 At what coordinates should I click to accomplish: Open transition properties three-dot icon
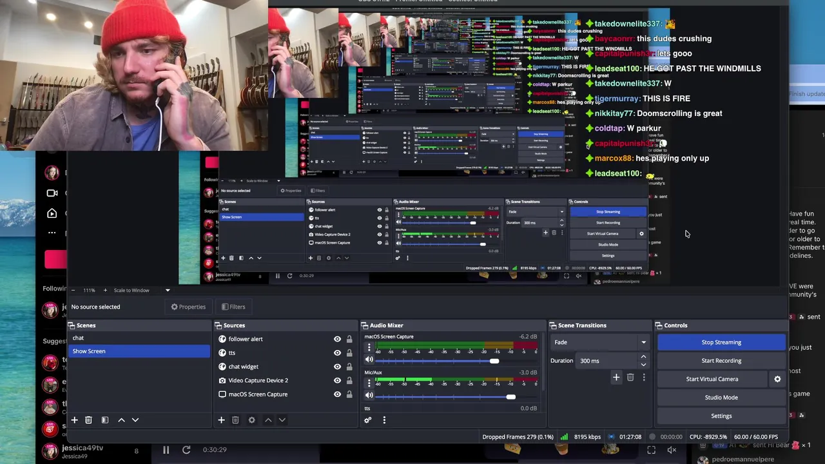coord(644,378)
